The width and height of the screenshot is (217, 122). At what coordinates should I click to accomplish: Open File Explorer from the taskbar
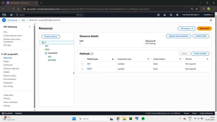[124, 119]
